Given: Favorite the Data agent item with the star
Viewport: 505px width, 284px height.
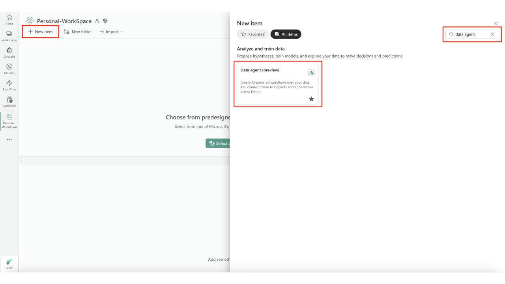Looking at the screenshot, I should (311, 99).
